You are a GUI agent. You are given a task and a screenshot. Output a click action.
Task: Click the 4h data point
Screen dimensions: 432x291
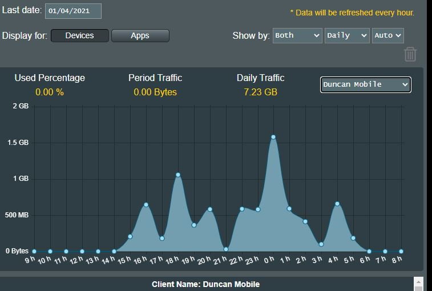(337, 204)
